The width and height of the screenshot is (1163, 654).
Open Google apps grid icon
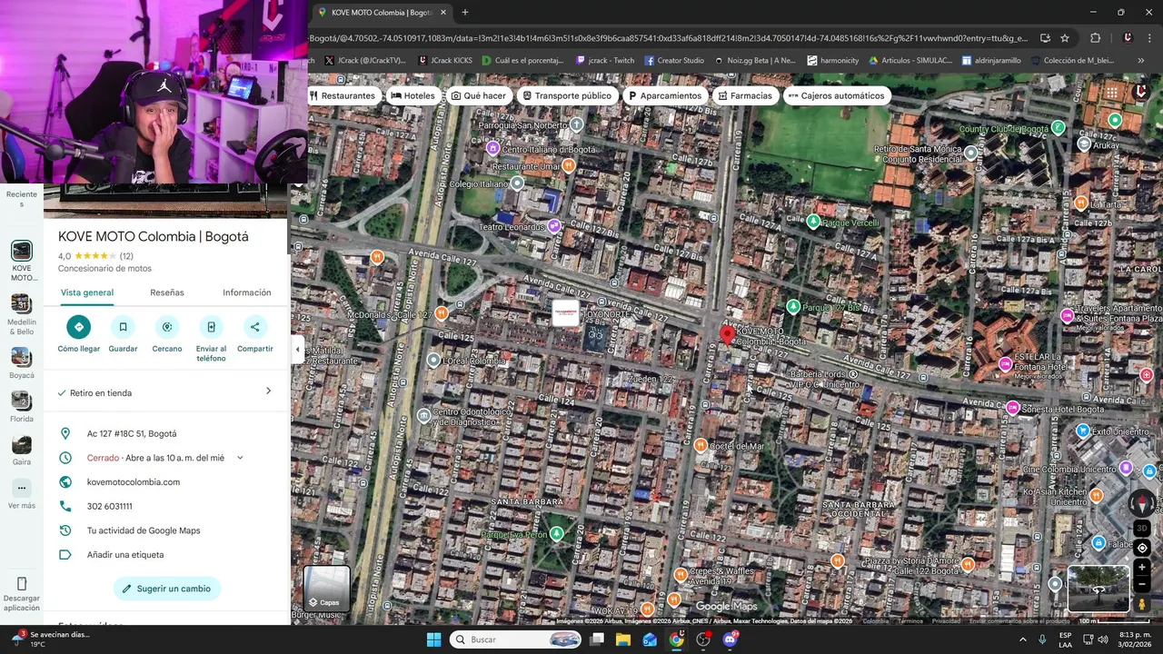coord(1112,93)
